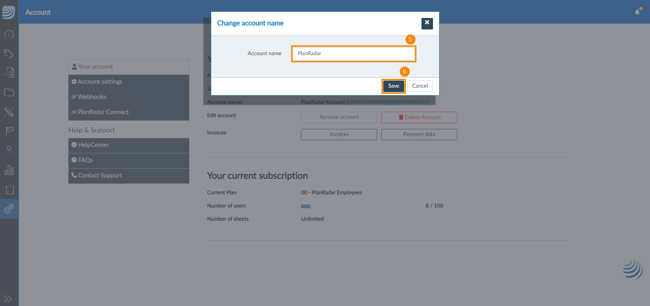Open the bar chart statistics icon
The height and width of the screenshot is (306, 650).
(9, 170)
